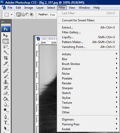120x133 pixels.
Task: Expand the Render filter submenu
Action: pos(88,83)
